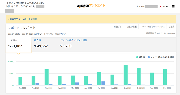180x95 pixels.
Task: Click the green Mar 2025 bar
Action: [47, 77]
